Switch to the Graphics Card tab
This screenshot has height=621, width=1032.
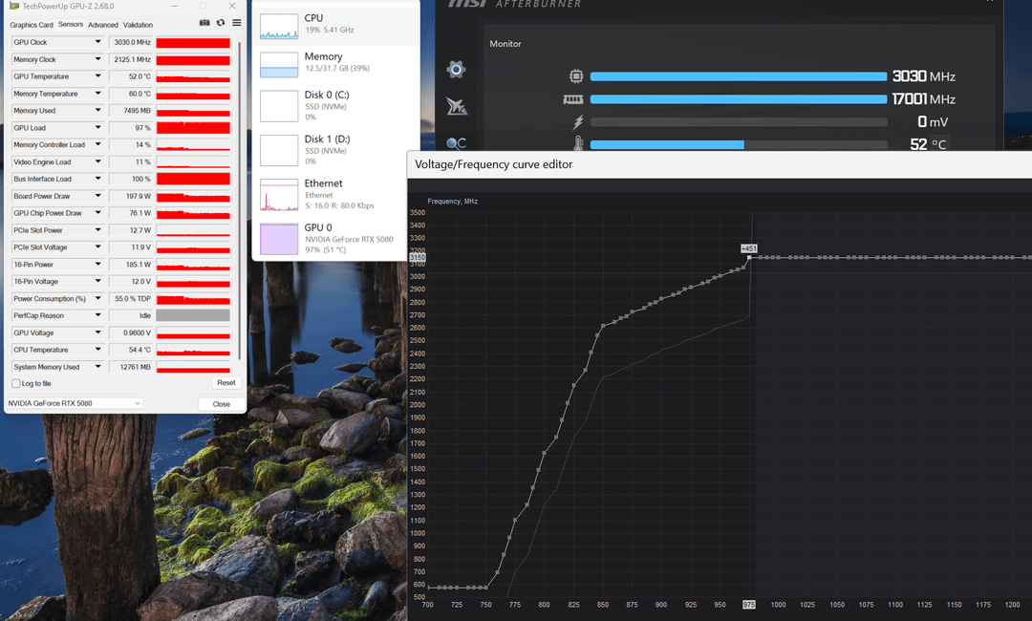coord(31,25)
